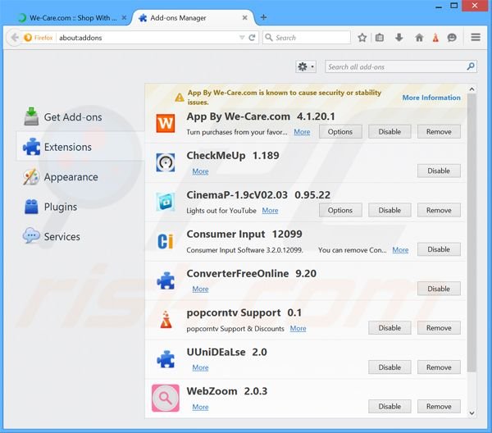492x433 pixels.
Task: Open More link for CinemaP
Action: click(270, 210)
